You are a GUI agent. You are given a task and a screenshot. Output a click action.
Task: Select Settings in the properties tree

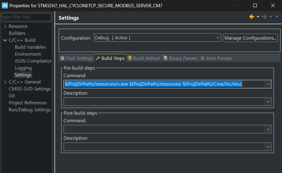[x=23, y=75]
